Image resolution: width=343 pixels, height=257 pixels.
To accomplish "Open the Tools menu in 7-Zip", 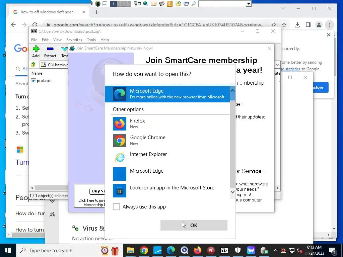I will pyautogui.click(x=91, y=40).
